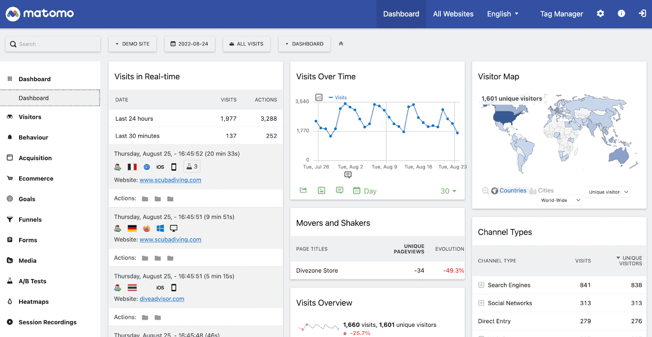Expand the Social Networks row

pyautogui.click(x=481, y=303)
